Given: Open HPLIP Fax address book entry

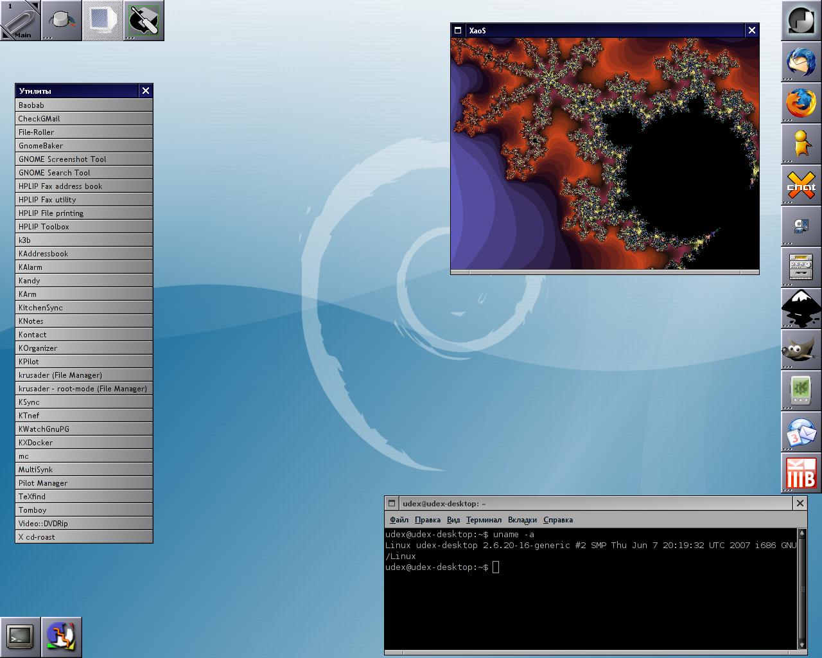Looking at the screenshot, I should tap(84, 186).
